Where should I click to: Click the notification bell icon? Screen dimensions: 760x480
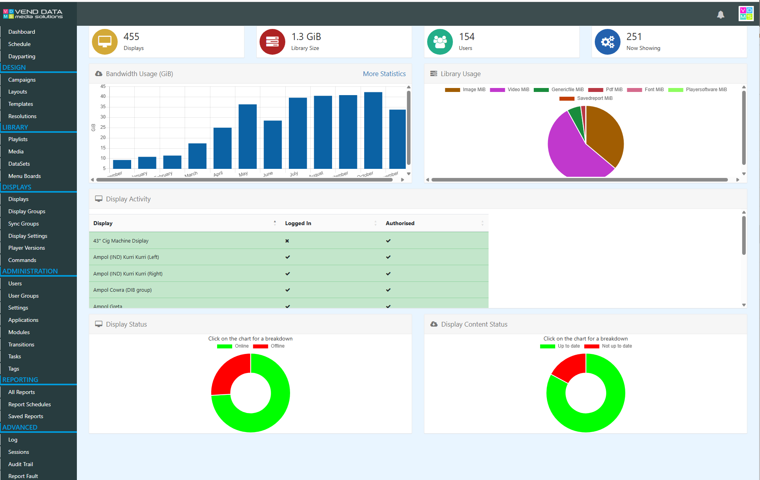tap(720, 15)
